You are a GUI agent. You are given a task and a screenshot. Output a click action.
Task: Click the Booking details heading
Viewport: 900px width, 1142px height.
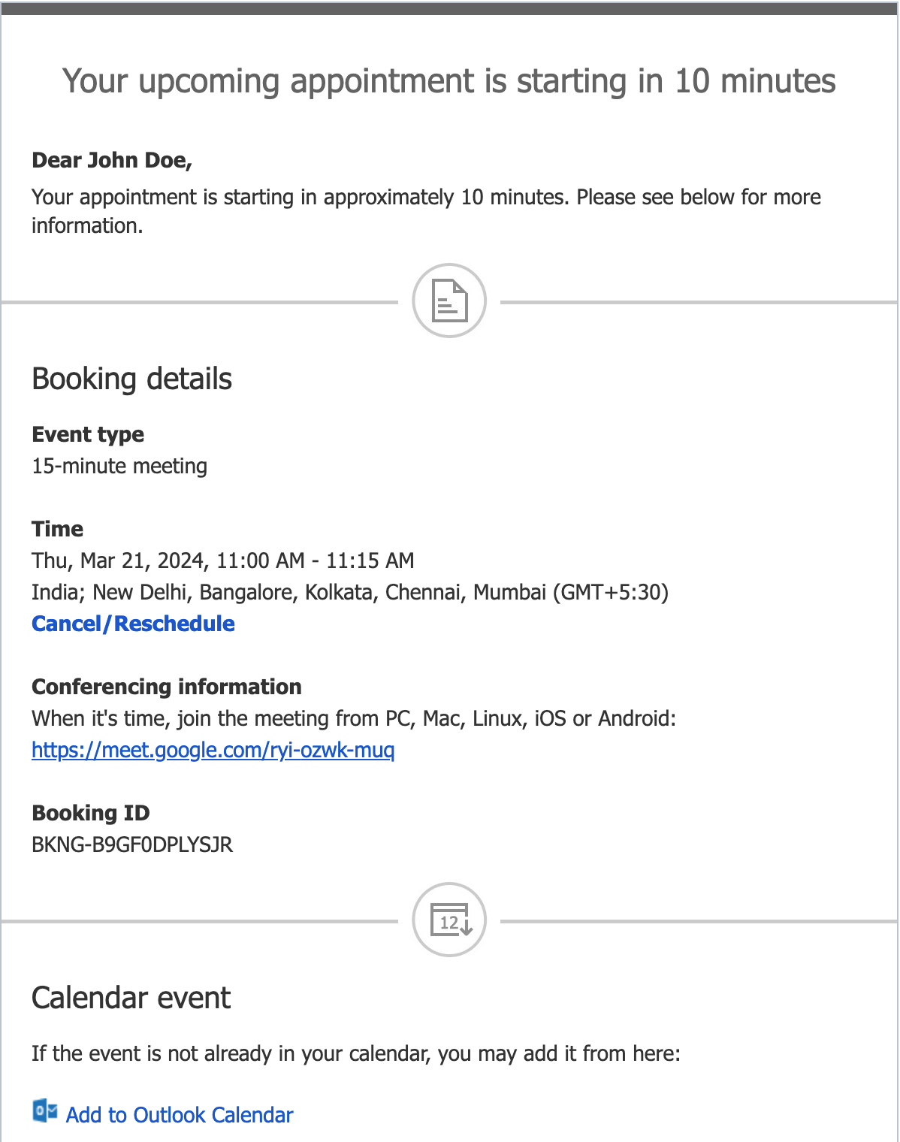[131, 379]
